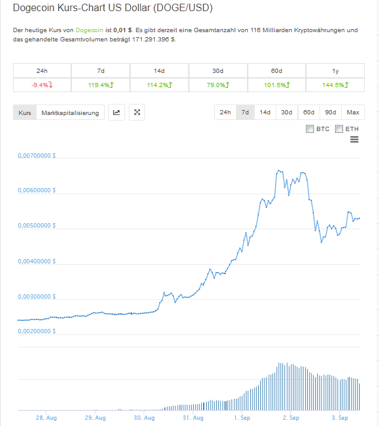Click the 0,00600000 $ axis label
The image size is (379, 426).
(x=37, y=190)
